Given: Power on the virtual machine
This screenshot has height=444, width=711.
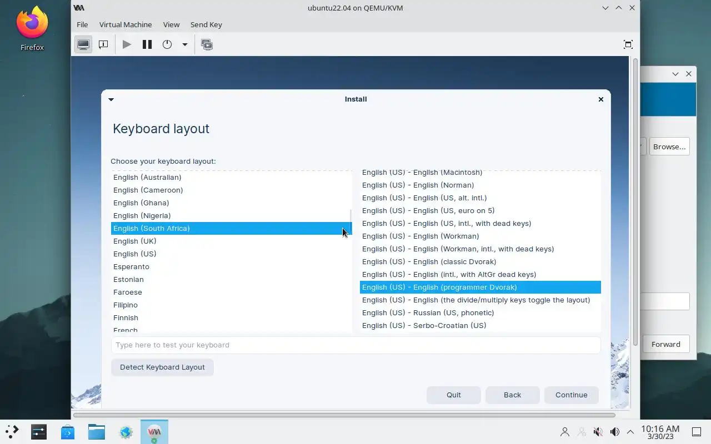Looking at the screenshot, I should [x=127, y=44].
